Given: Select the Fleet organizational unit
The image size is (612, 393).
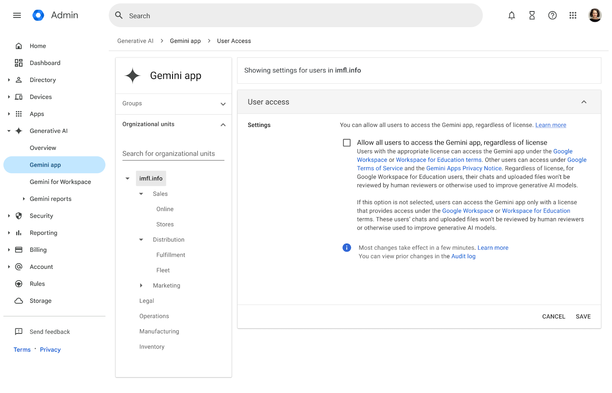Looking at the screenshot, I should click(x=163, y=270).
